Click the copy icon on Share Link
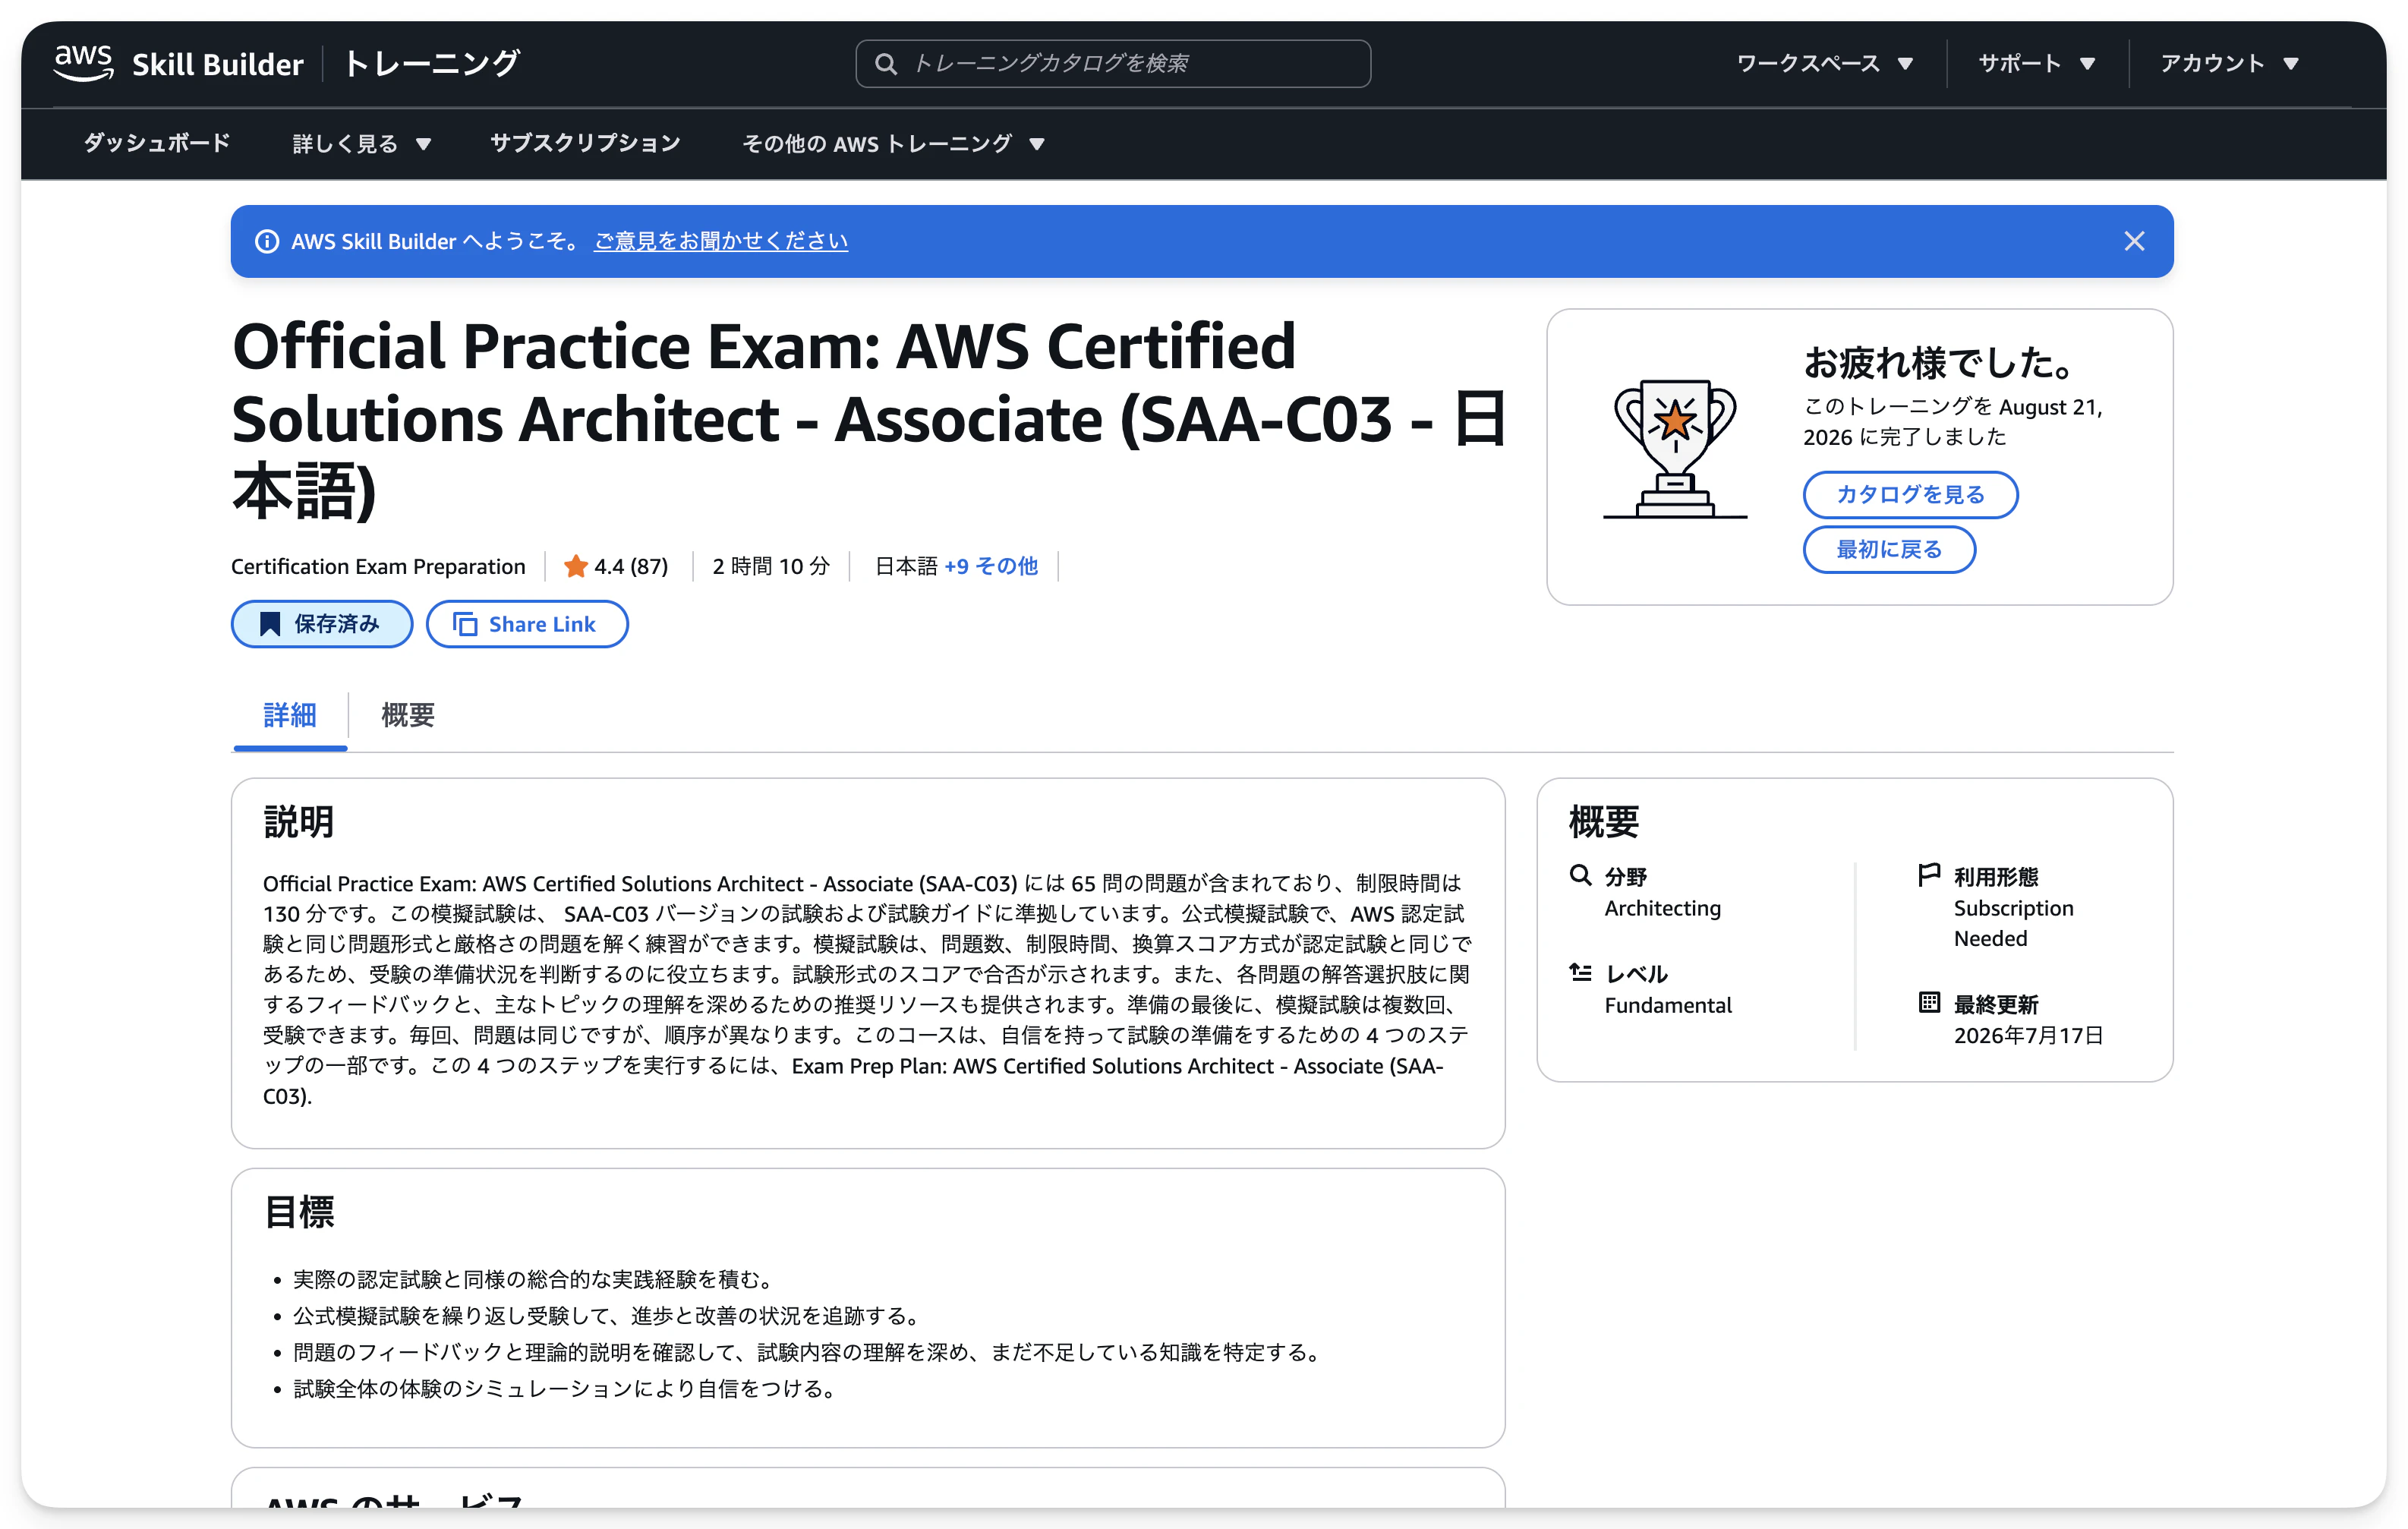 (465, 624)
